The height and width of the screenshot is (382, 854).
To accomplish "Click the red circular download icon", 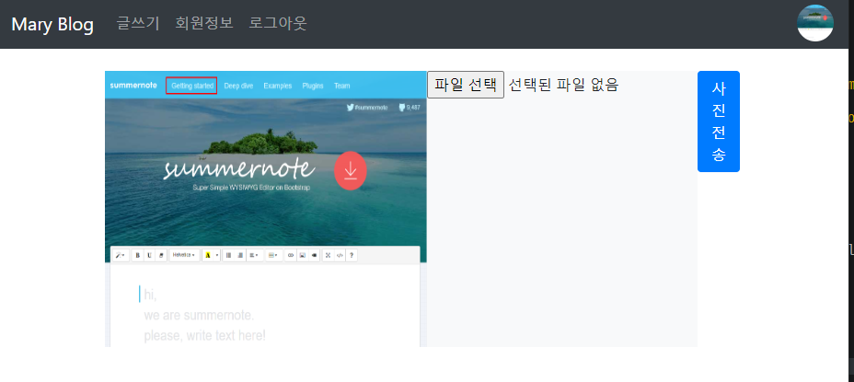I will (351, 170).
